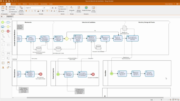The width and height of the screenshot is (180, 101).
Task: Click the horizontal scrollbar thumb
Action: [x=95, y=98]
